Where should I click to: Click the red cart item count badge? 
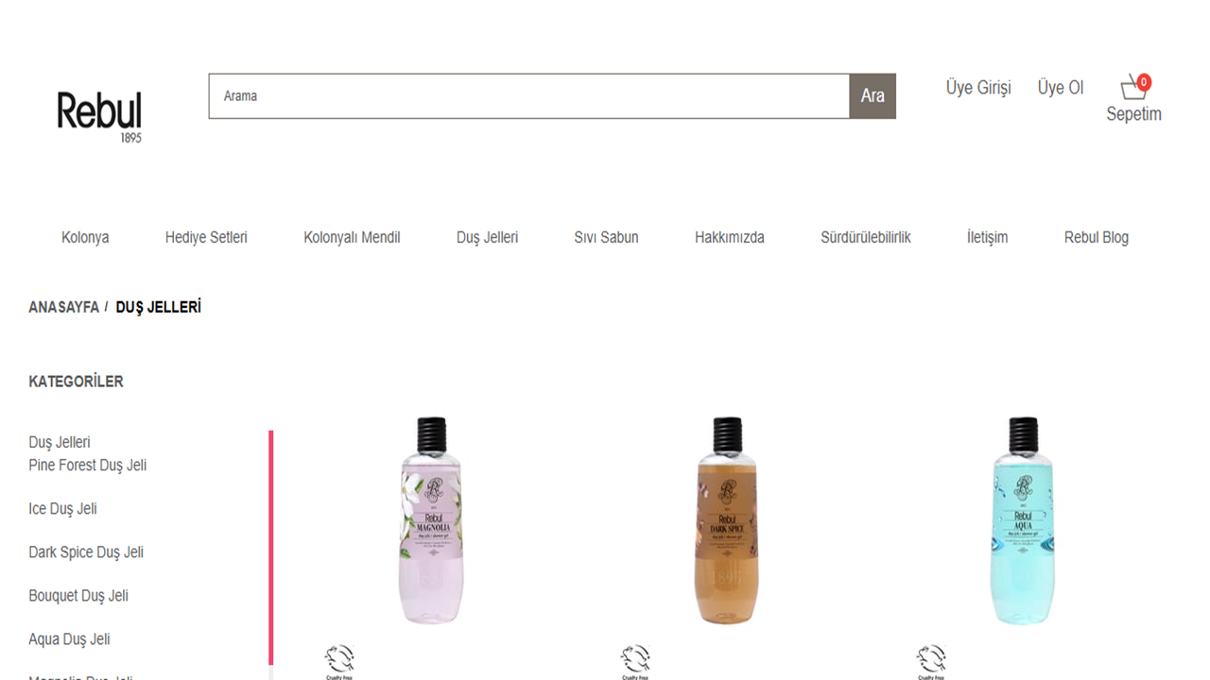tap(1144, 82)
